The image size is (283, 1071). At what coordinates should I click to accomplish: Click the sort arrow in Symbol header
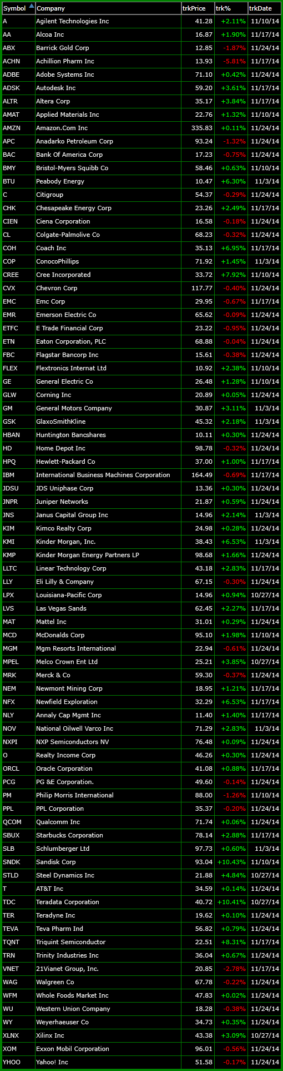31,6
